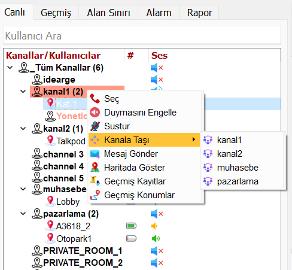The height and width of the screenshot is (270, 292).
Task: Collapse the pazarlama channel node
Action: click(23, 214)
